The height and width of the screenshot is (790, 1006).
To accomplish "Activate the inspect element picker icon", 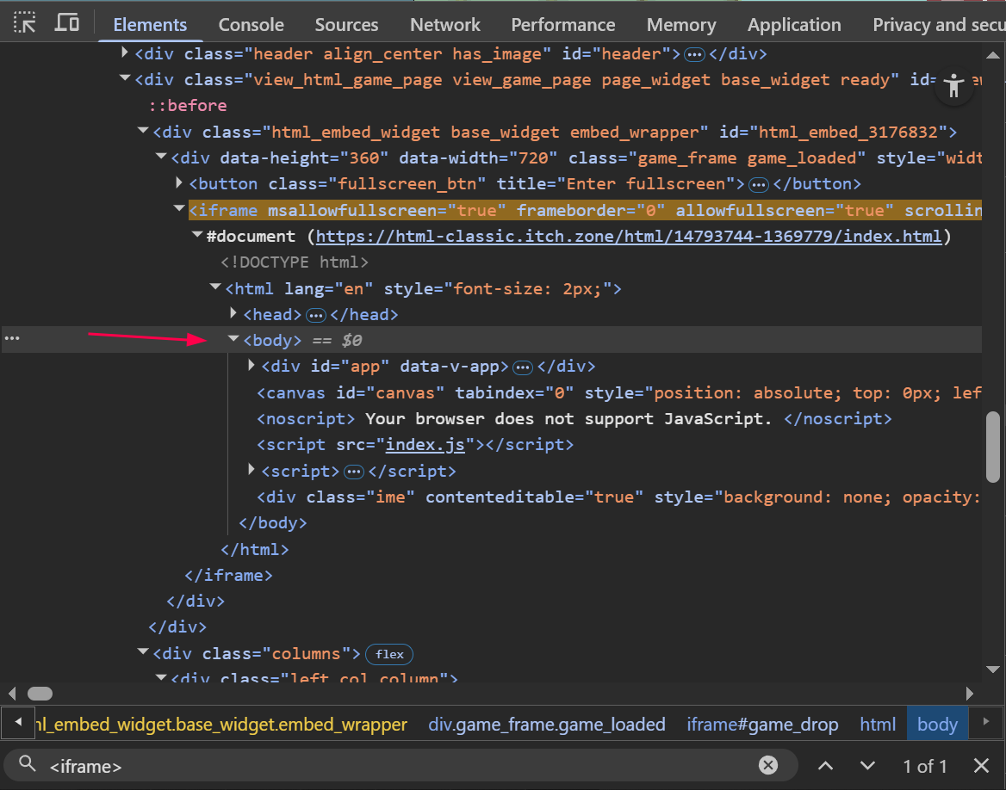I will point(24,22).
